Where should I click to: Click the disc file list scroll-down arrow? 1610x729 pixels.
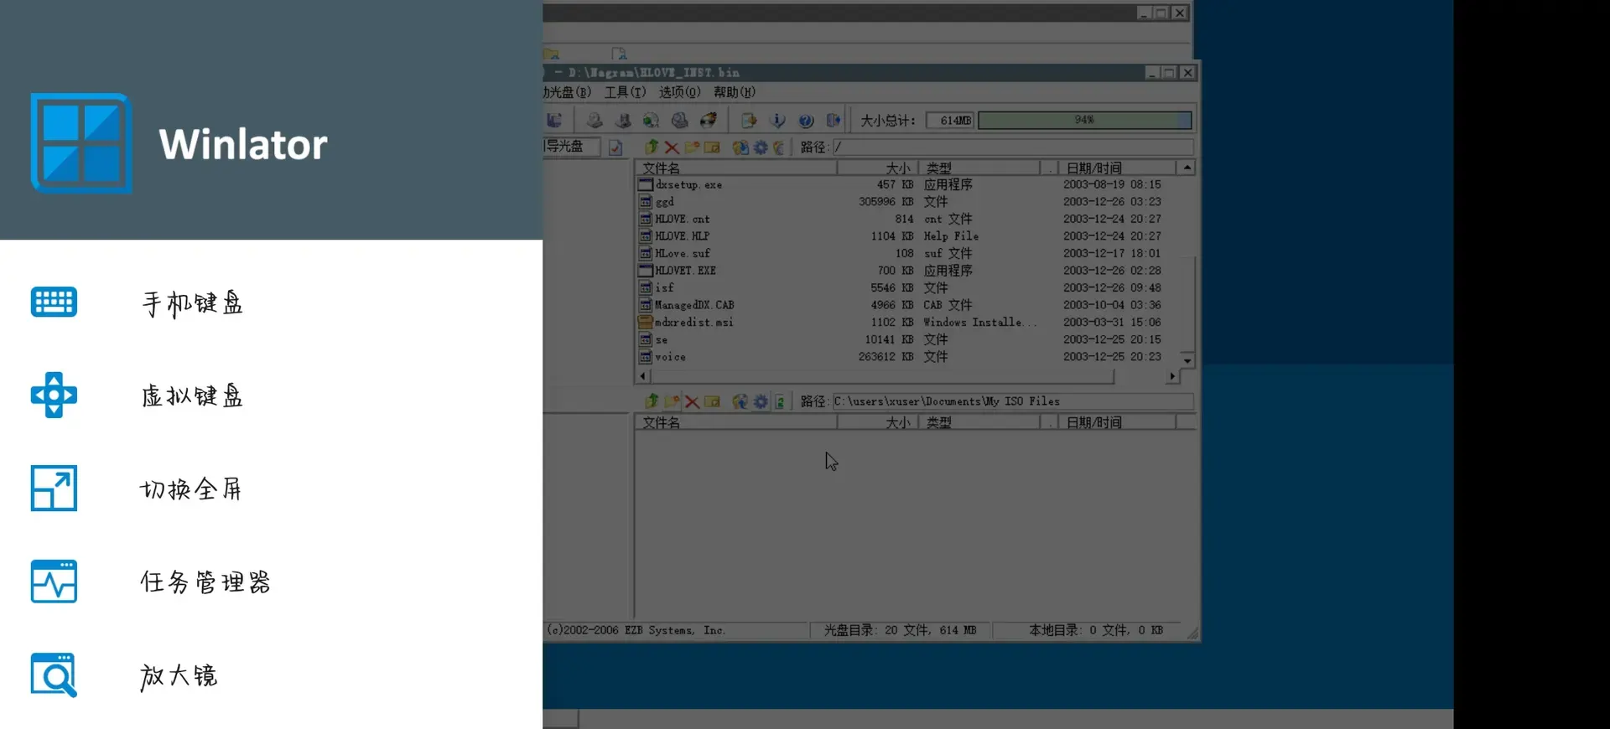(1187, 360)
